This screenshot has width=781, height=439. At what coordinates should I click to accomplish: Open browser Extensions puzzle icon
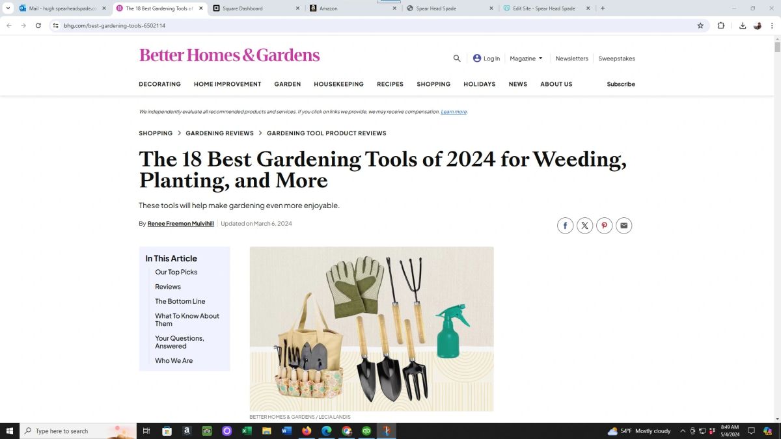(x=720, y=25)
